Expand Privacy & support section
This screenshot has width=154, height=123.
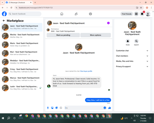(x=132, y=66)
